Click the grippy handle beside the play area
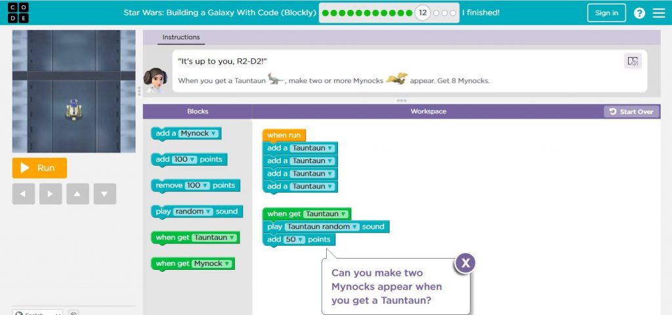 coord(139,91)
